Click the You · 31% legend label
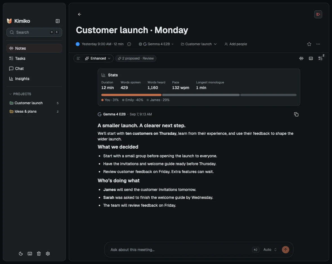This screenshot has height=264, width=332. pyautogui.click(x=110, y=100)
